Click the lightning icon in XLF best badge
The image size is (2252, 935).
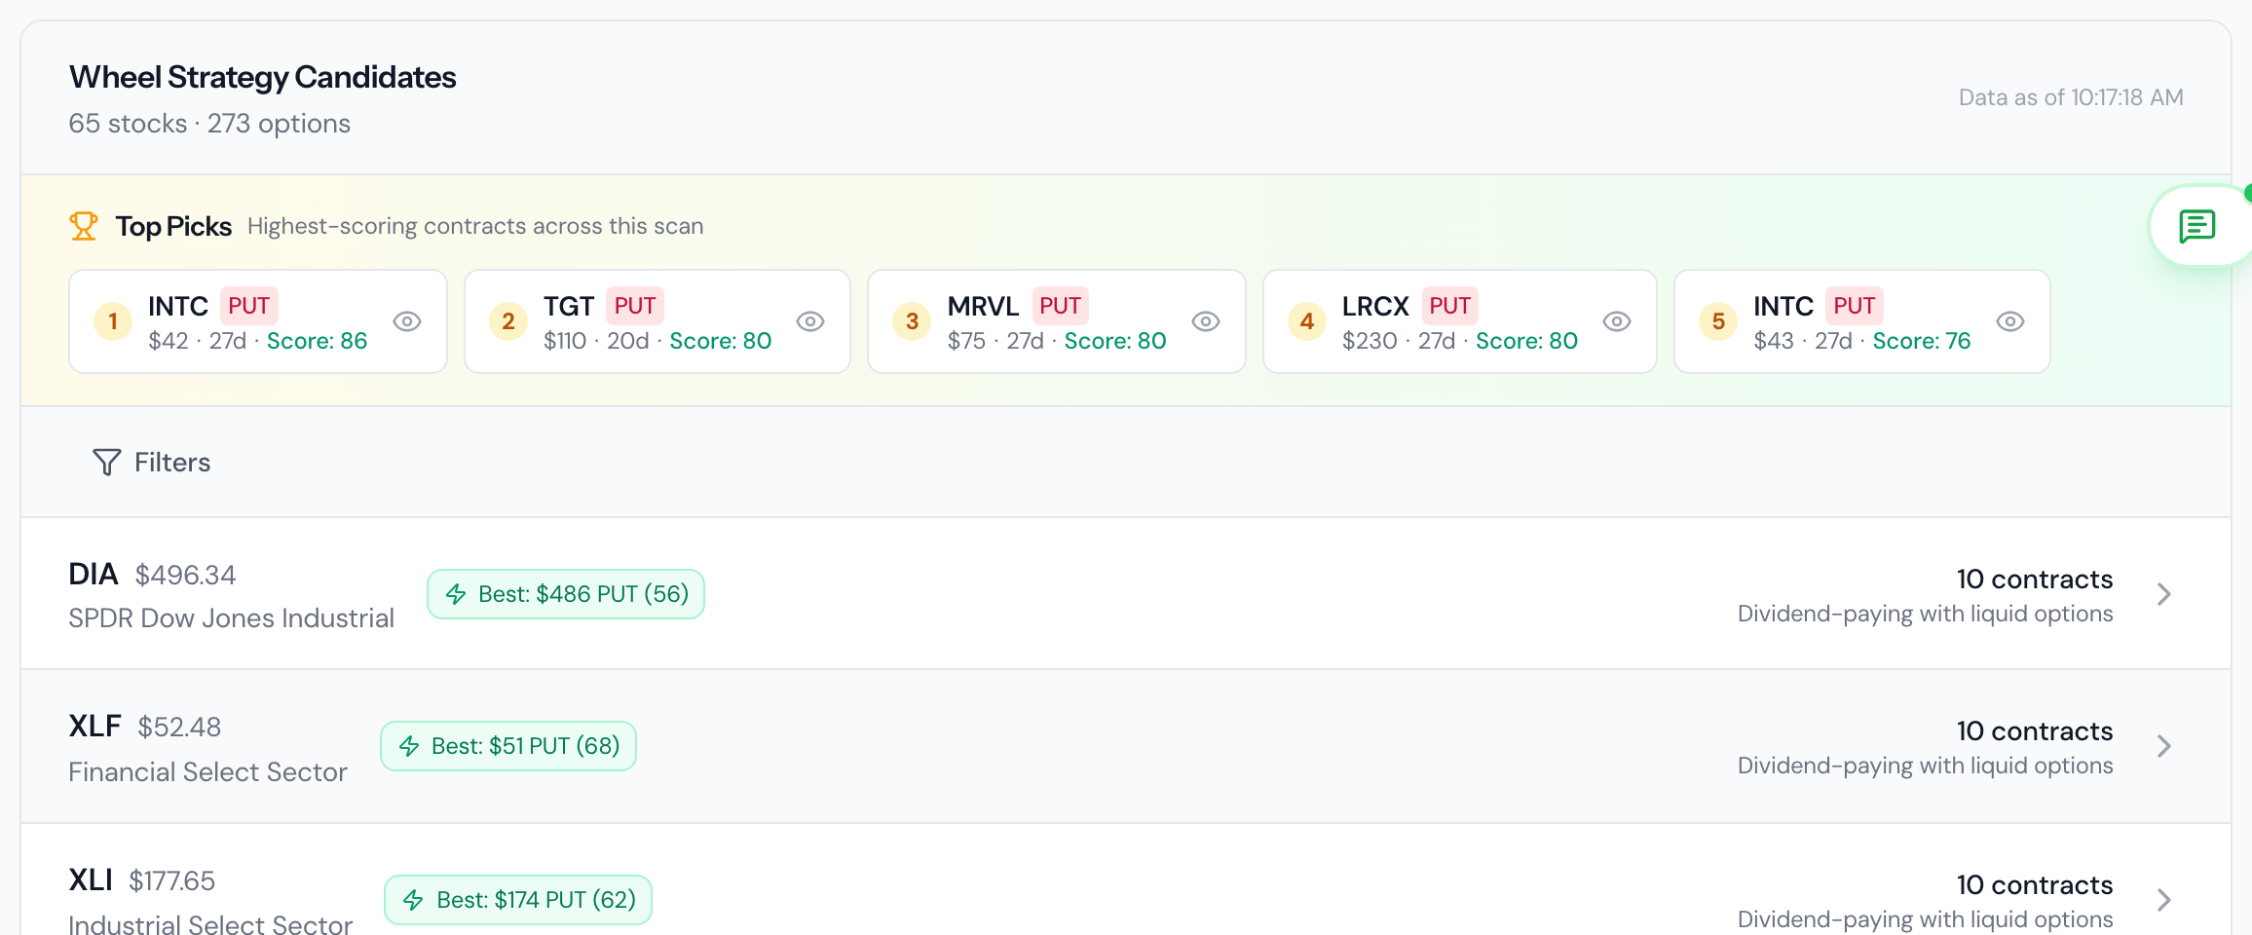409,746
